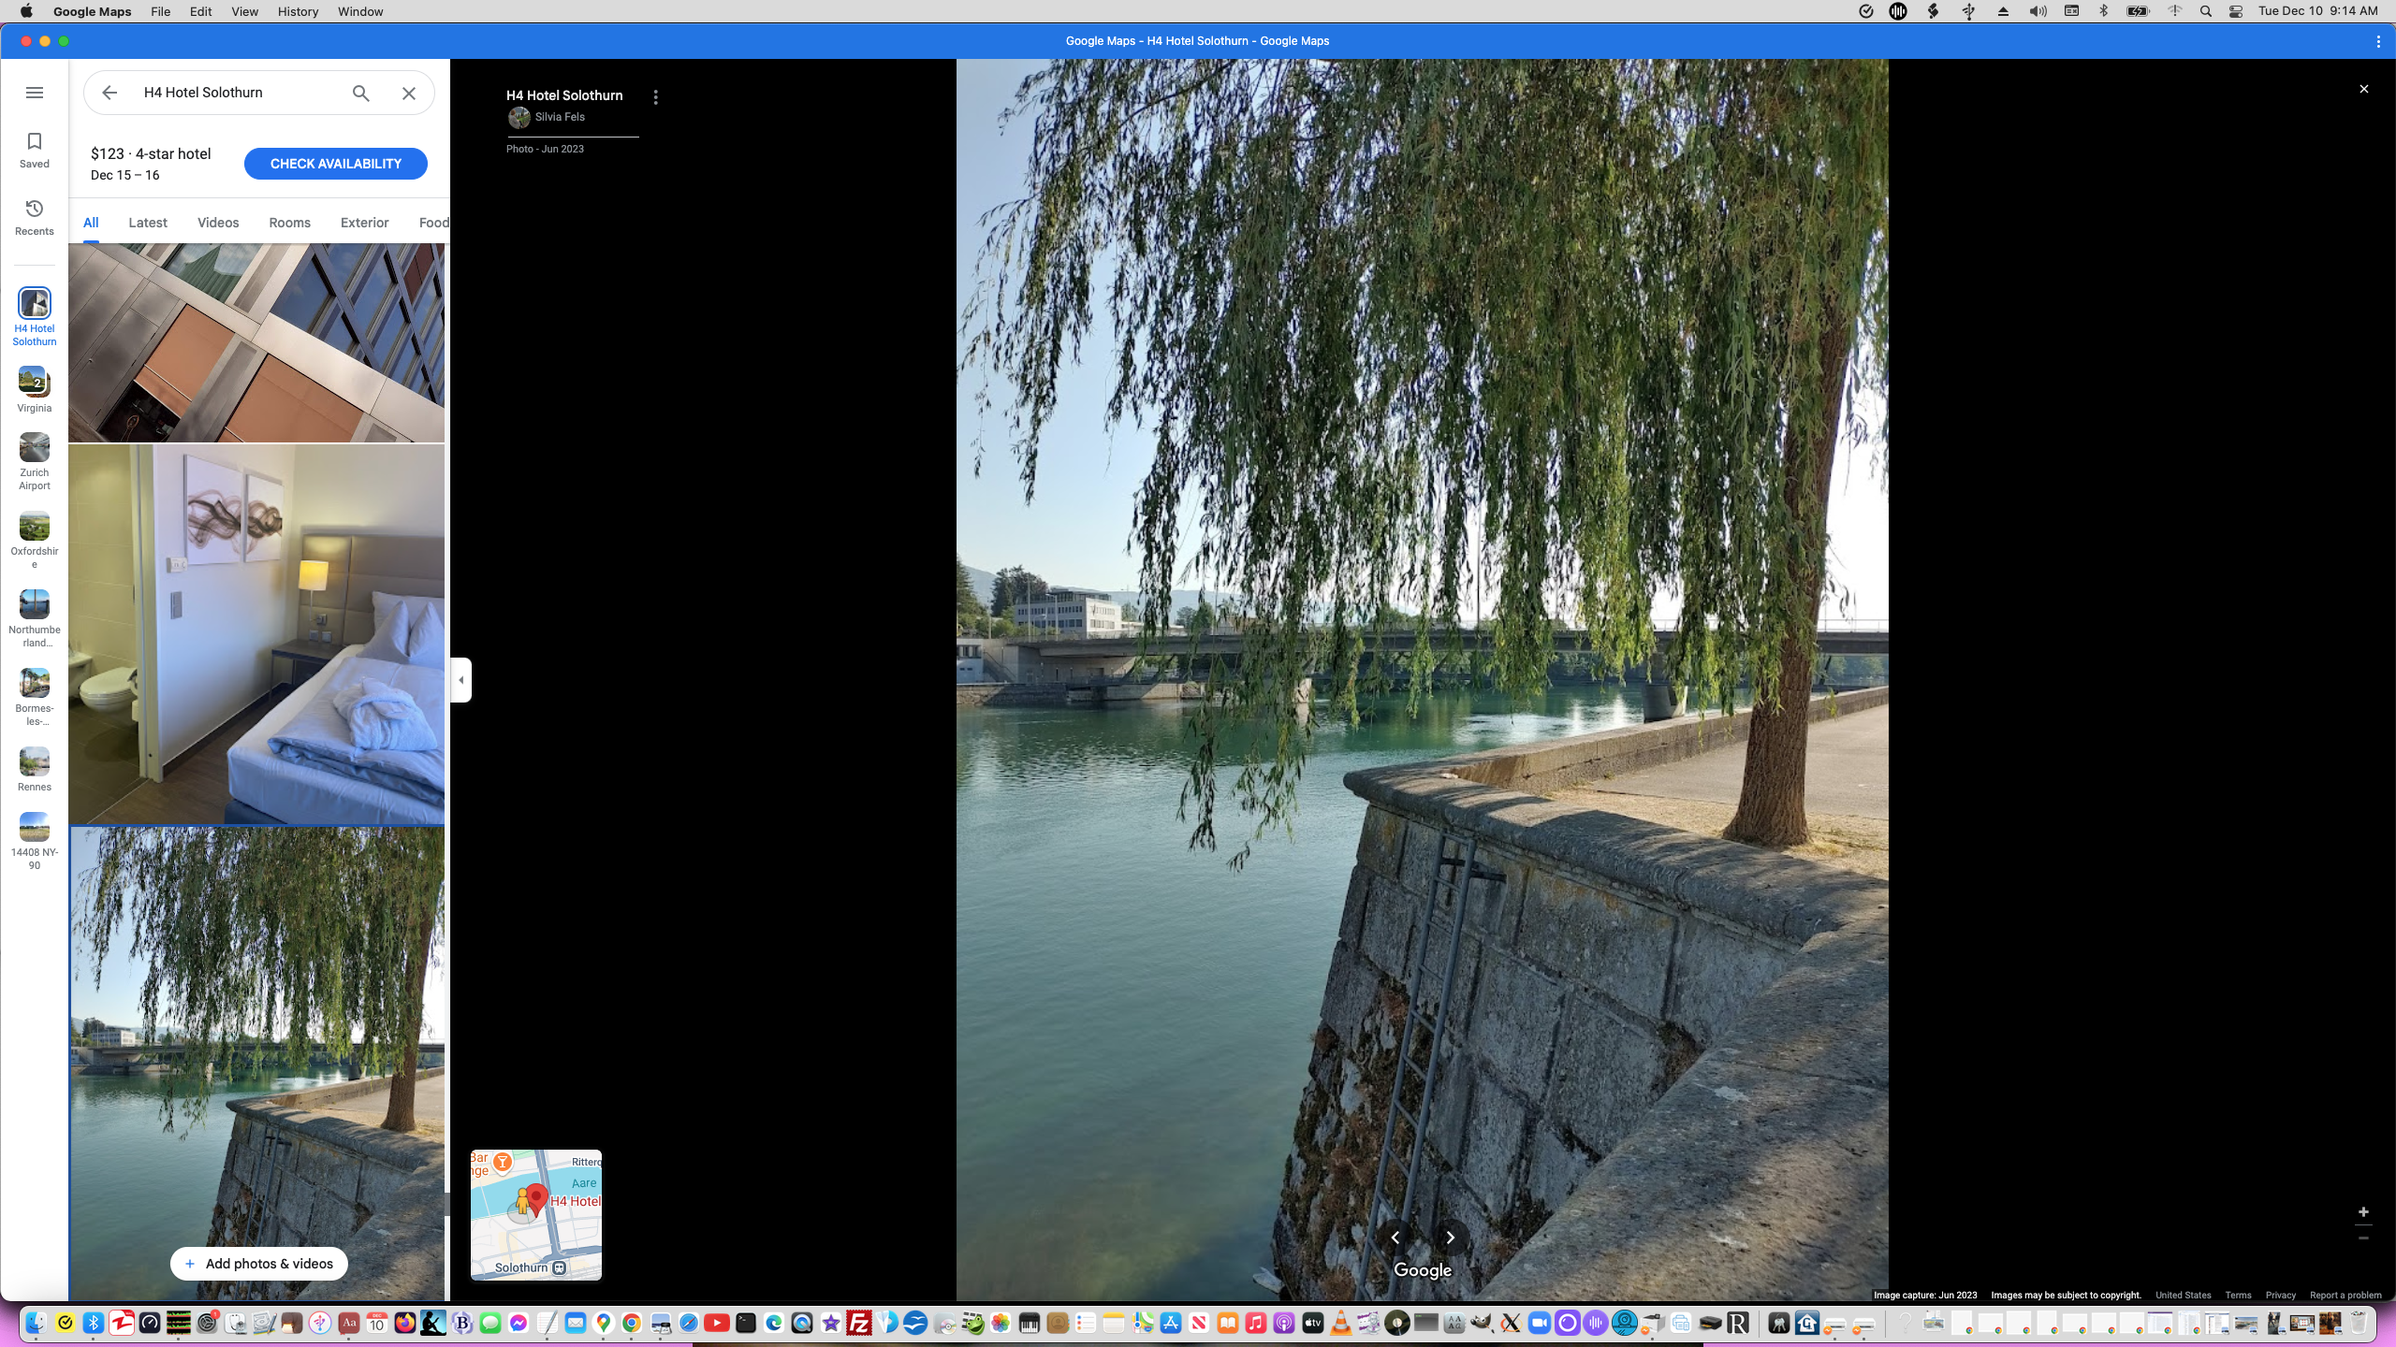Collapse the side panel arrow
2396x1347 pixels.
point(461,680)
